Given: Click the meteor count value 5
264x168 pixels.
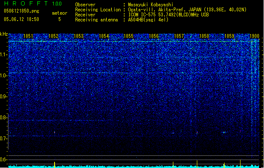Looking at the screenshot, I should pyautogui.click(x=60, y=19).
